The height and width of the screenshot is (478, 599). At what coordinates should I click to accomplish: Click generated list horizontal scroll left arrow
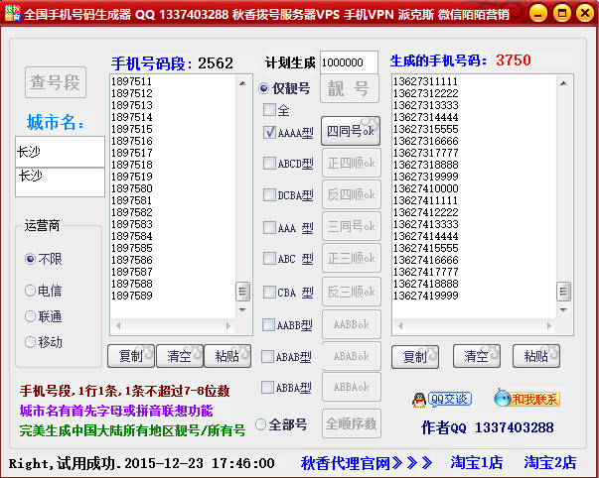coord(400,326)
